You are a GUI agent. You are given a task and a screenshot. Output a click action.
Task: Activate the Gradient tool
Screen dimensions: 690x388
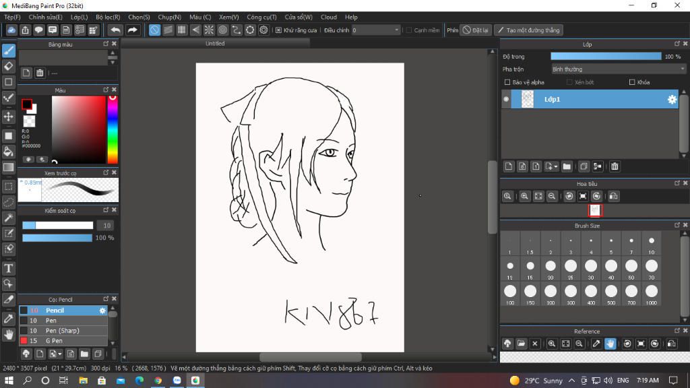9,167
